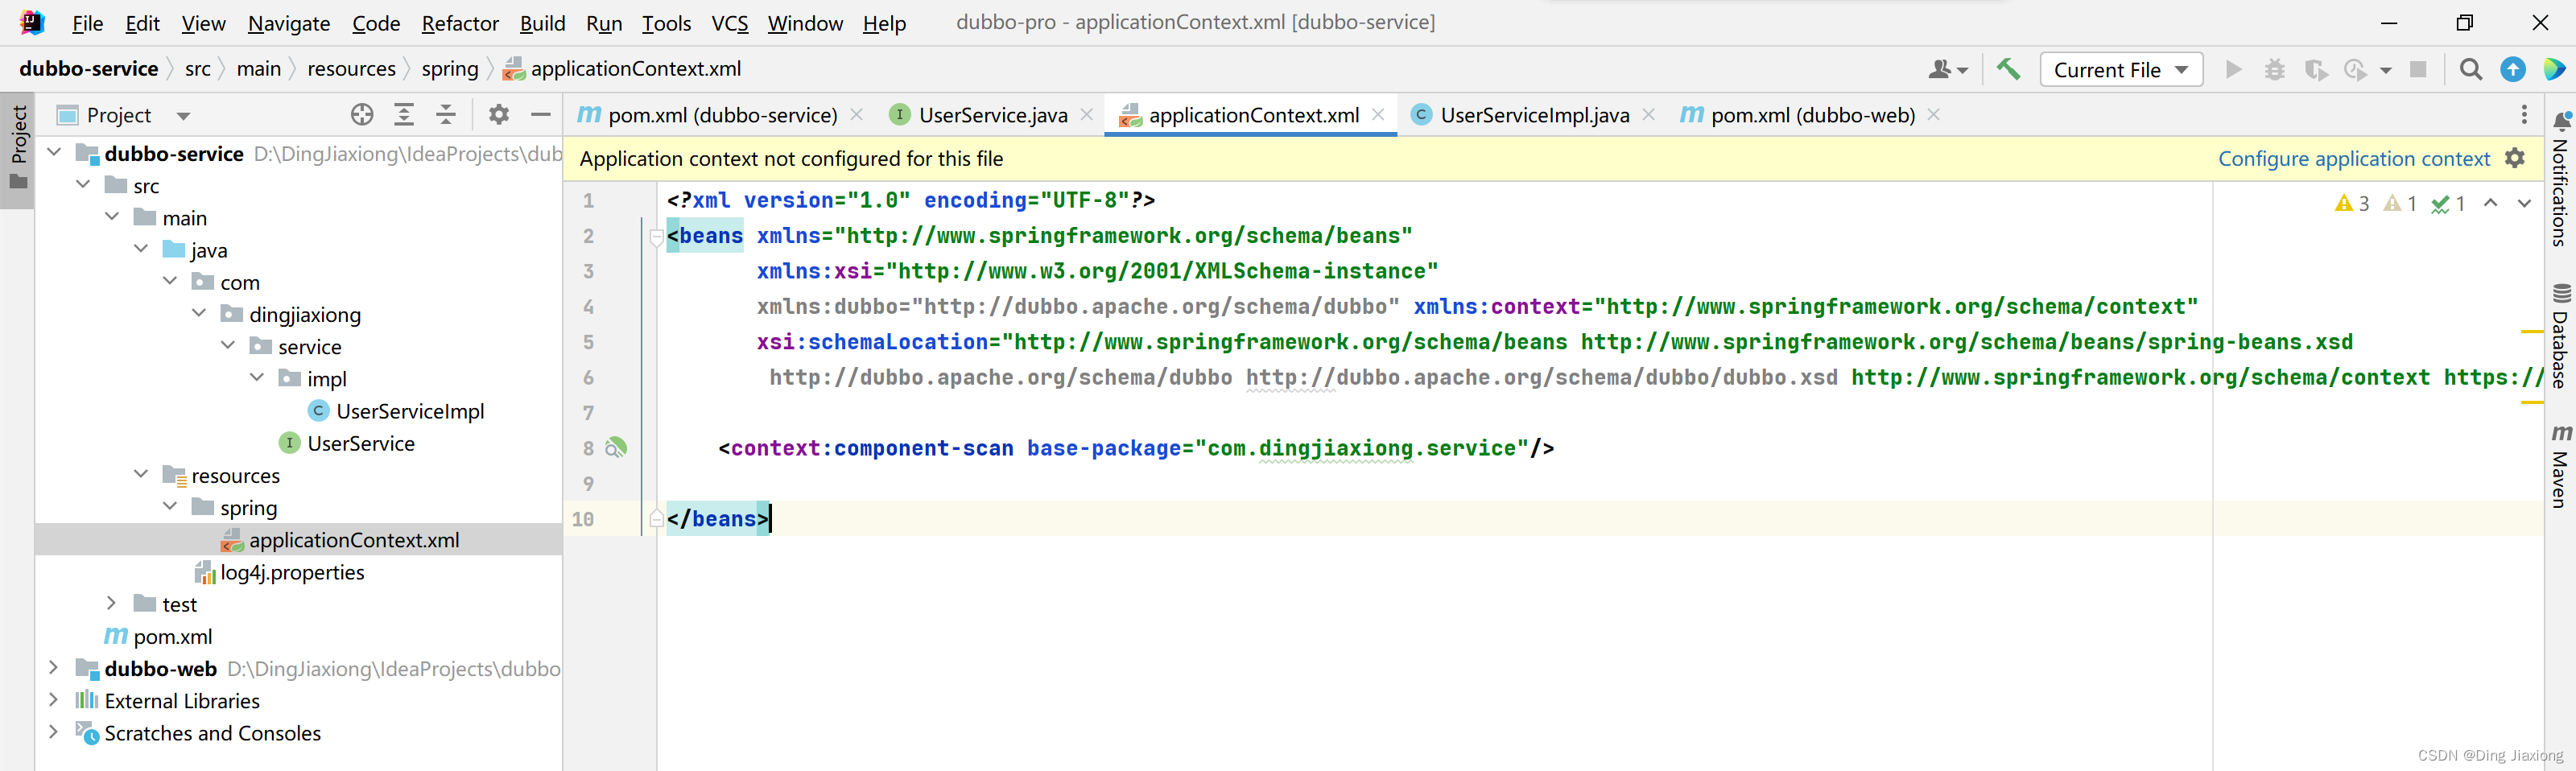Open Search Everywhere magnifier icon
The width and height of the screenshot is (2576, 771).
point(2470,69)
